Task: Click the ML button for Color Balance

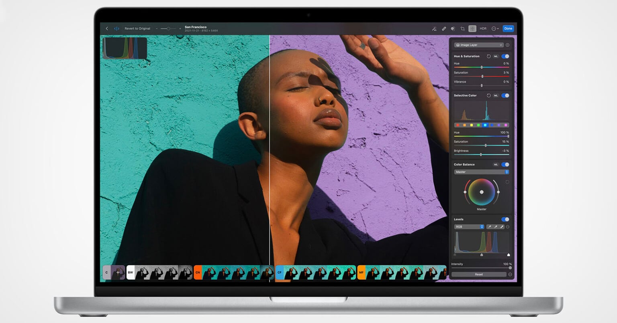Action: [x=496, y=164]
